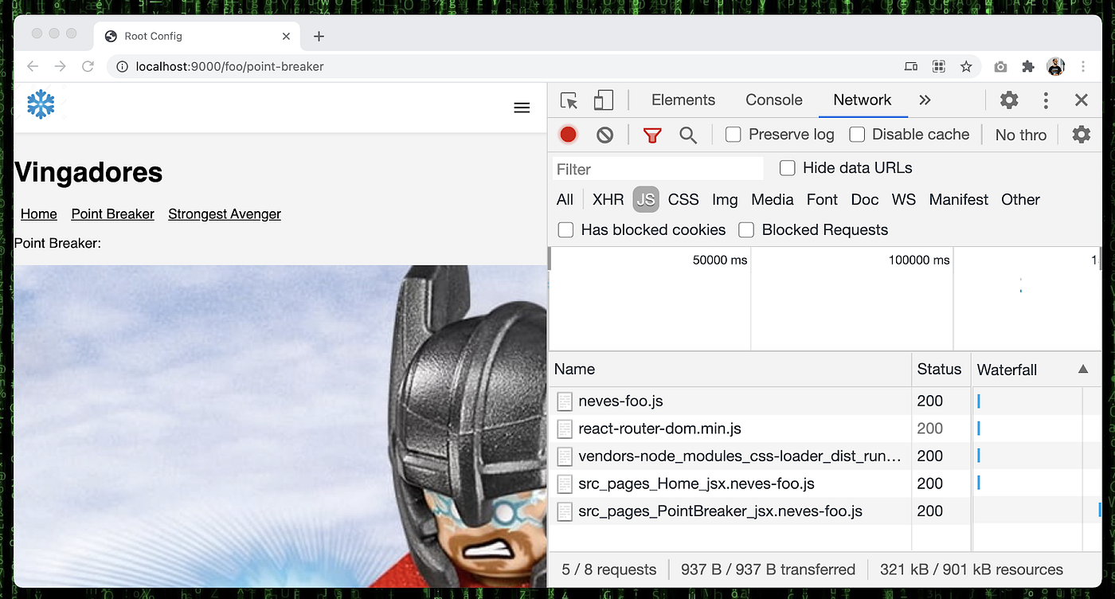
Task: Click the snowflake logo
Action: 41,104
